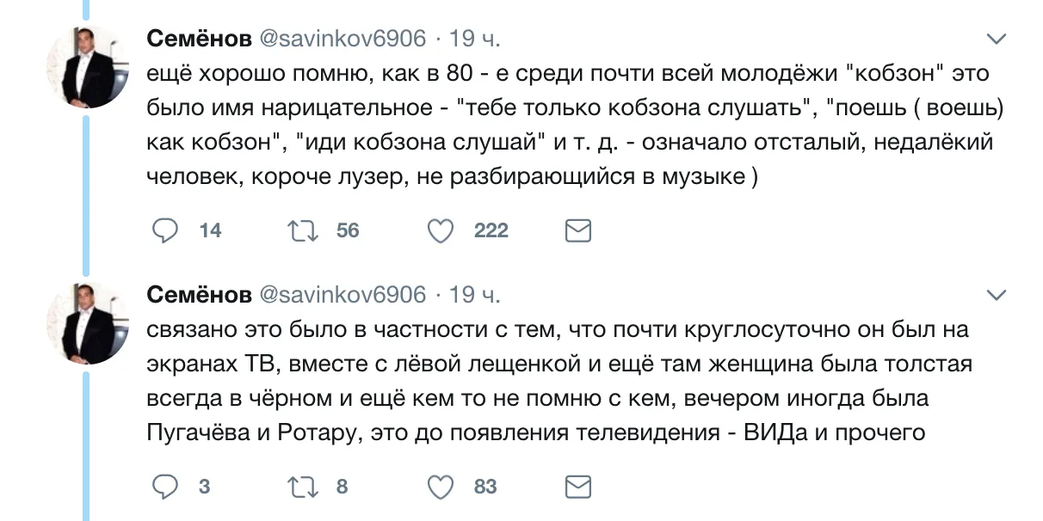Image resolution: width=1043 pixels, height=521 pixels.
Task: Reply to the first tweet about Кобзон
Action: point(164,230)
